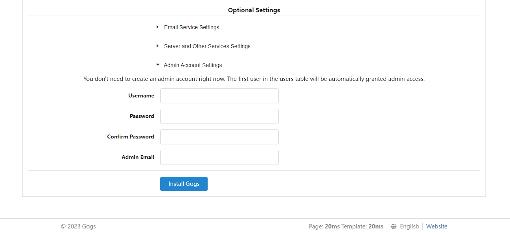Click the Page load time text in footer
Image resolution: width=510 pixels, height=232 pixels.
[324, 226]
